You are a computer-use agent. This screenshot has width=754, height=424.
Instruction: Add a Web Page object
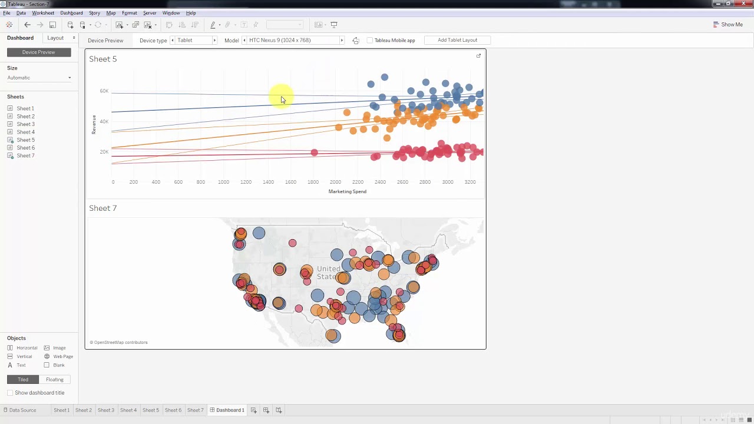point(59,356)
